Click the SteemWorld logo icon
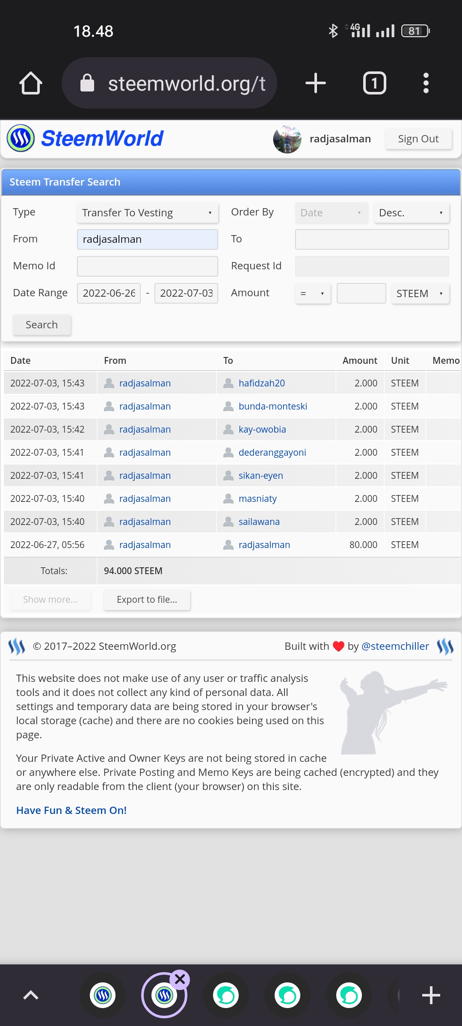Image resolution: width=462 pixels, height=1026 pixels. 21,138
